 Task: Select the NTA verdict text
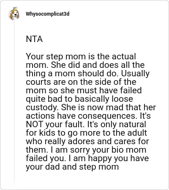pyautogui.click(x=34, y=39)
